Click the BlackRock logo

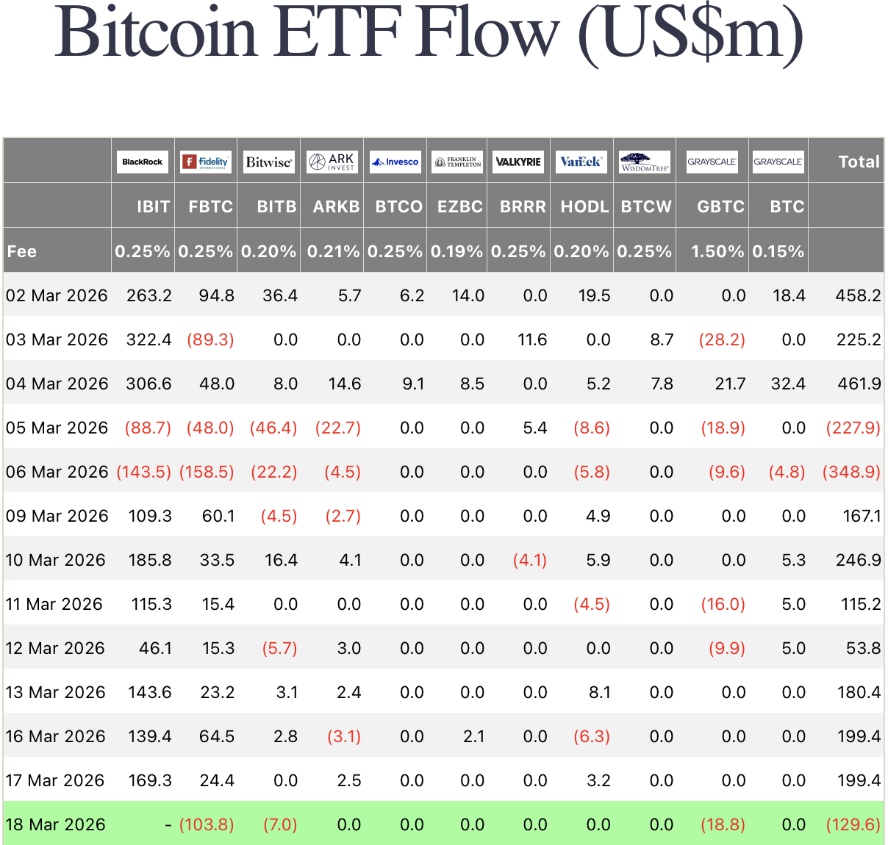tap(143, 162)
